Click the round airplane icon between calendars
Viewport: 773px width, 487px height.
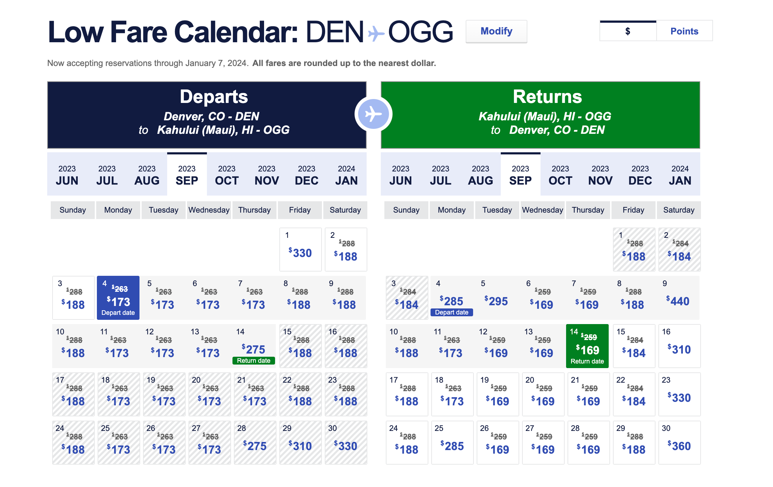click(373, 114)
